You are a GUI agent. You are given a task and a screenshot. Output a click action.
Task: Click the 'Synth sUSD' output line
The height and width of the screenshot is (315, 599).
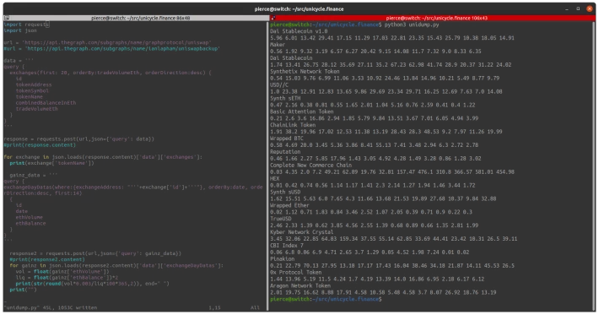point(285,192)
